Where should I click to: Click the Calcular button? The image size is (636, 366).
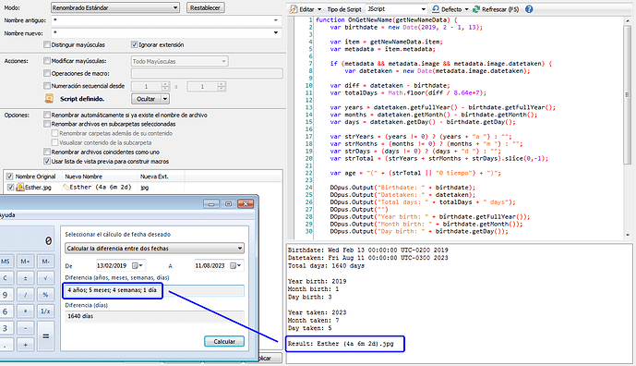click(x=224, y=341)
